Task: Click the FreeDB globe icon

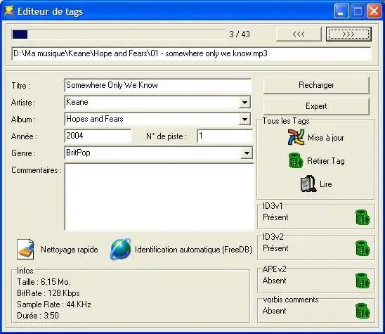Action: click(x=120, y=249)
